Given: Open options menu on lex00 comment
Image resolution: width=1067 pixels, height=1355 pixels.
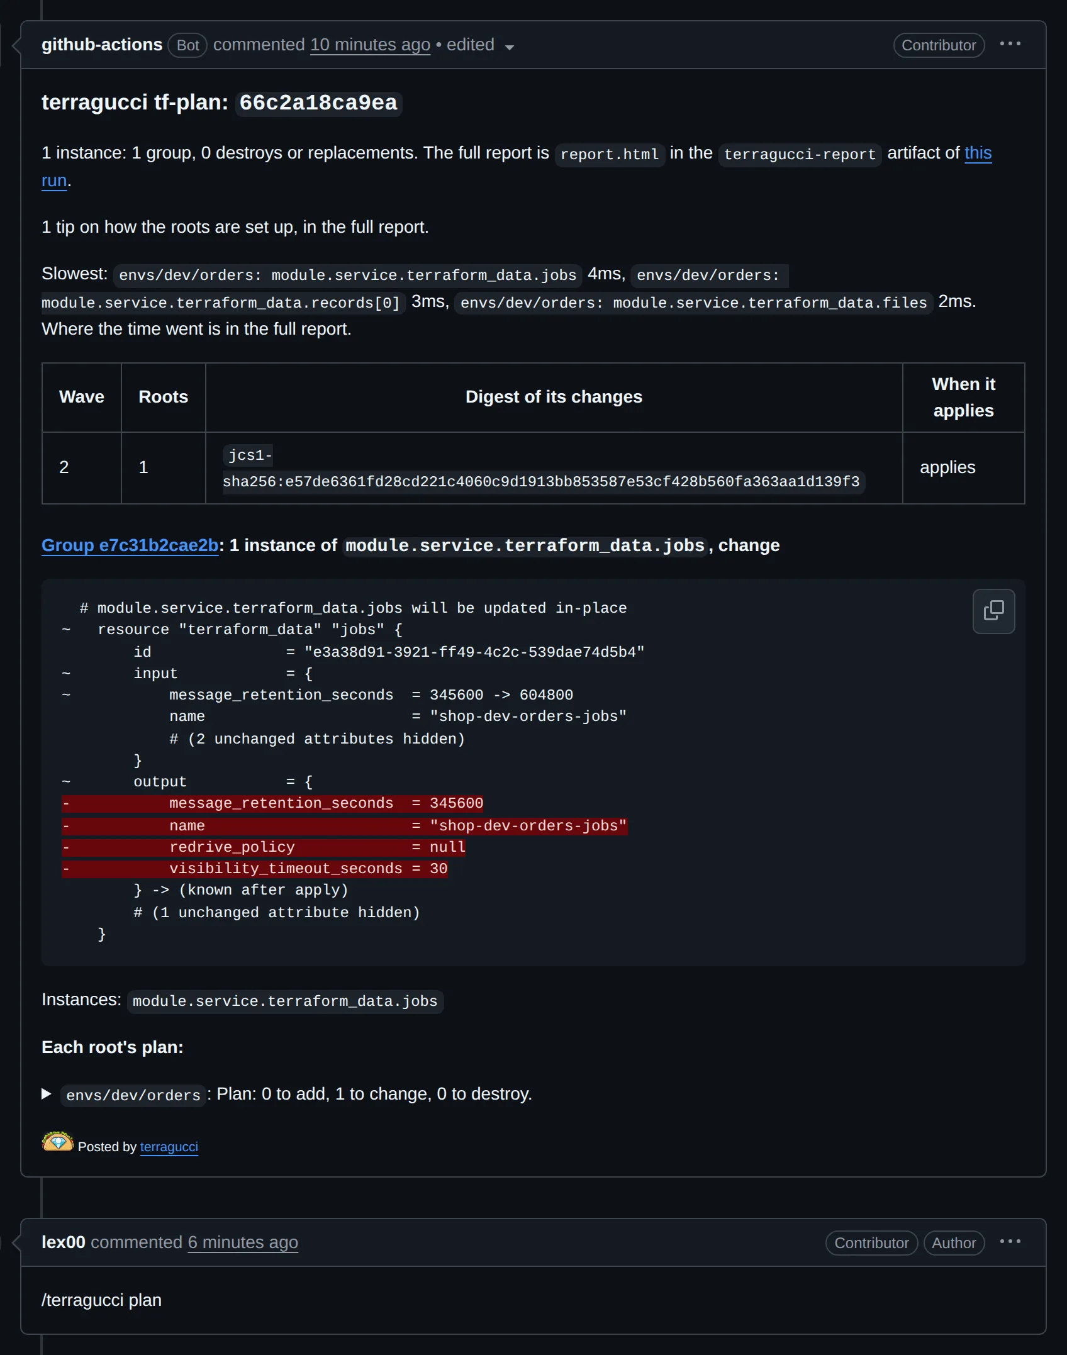Looking at the screenshot, I should [1010, 1242].
